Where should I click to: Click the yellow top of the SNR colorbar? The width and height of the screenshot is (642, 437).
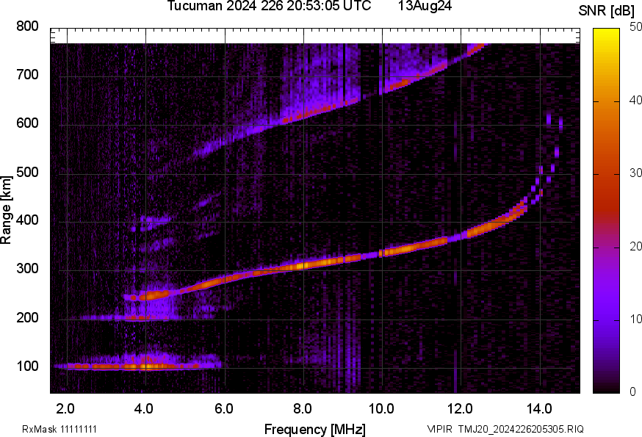pos(607,33)
